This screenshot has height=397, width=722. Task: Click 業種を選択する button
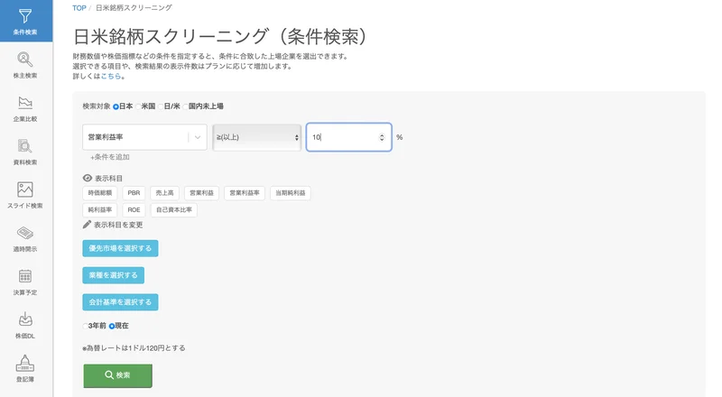[114, 275]
